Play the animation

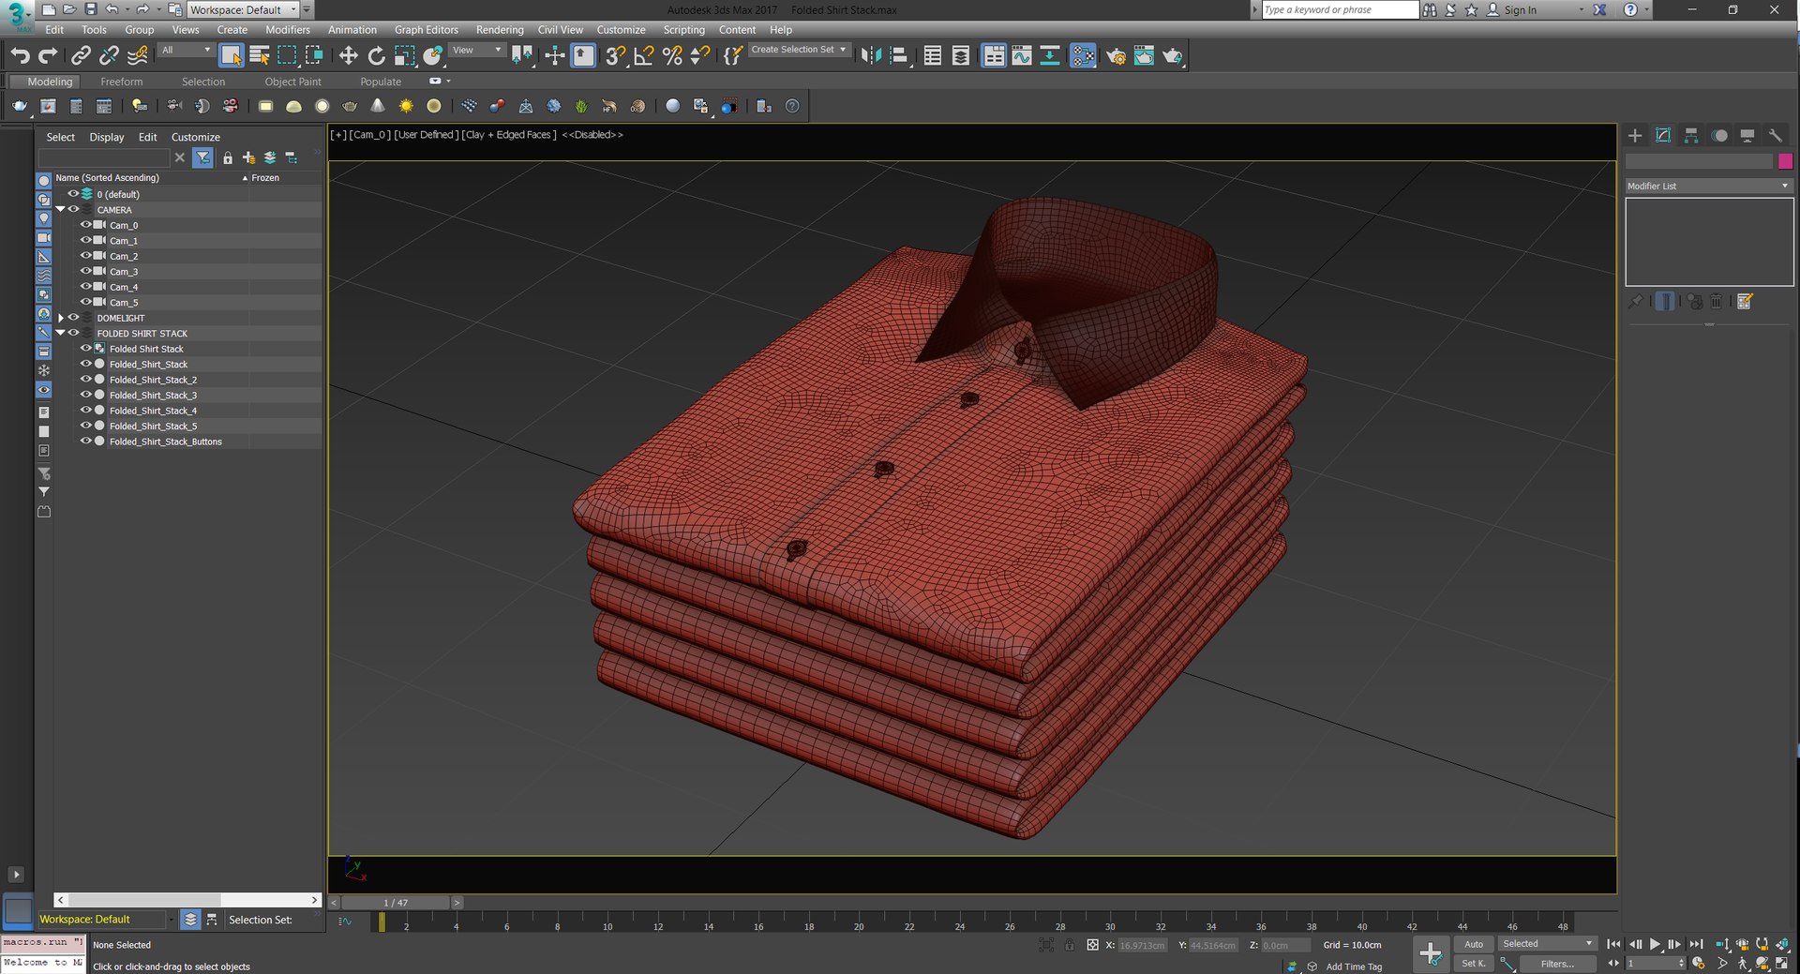1655,944
